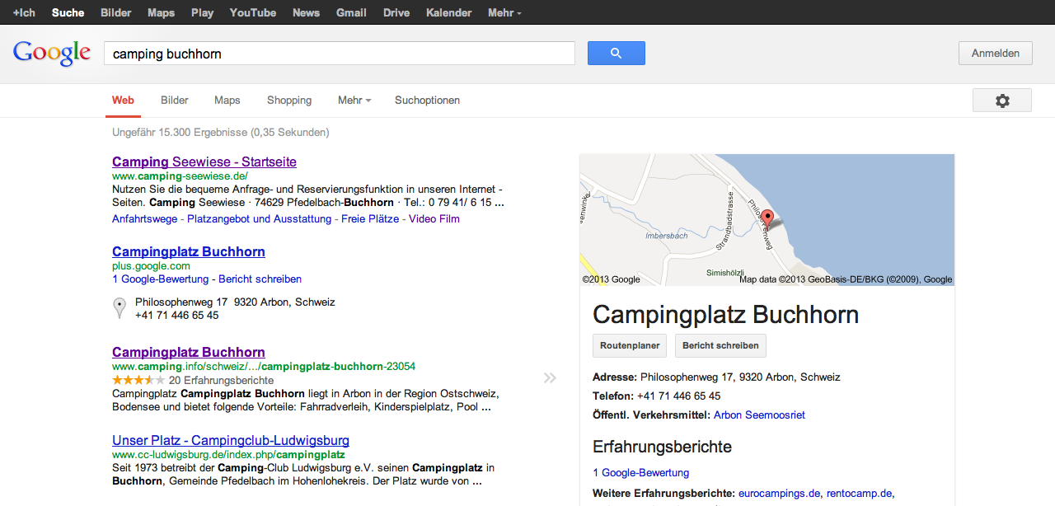1055x506 pixels.
Task: Open YouTube from the top navigation bar
Action: 252,12
